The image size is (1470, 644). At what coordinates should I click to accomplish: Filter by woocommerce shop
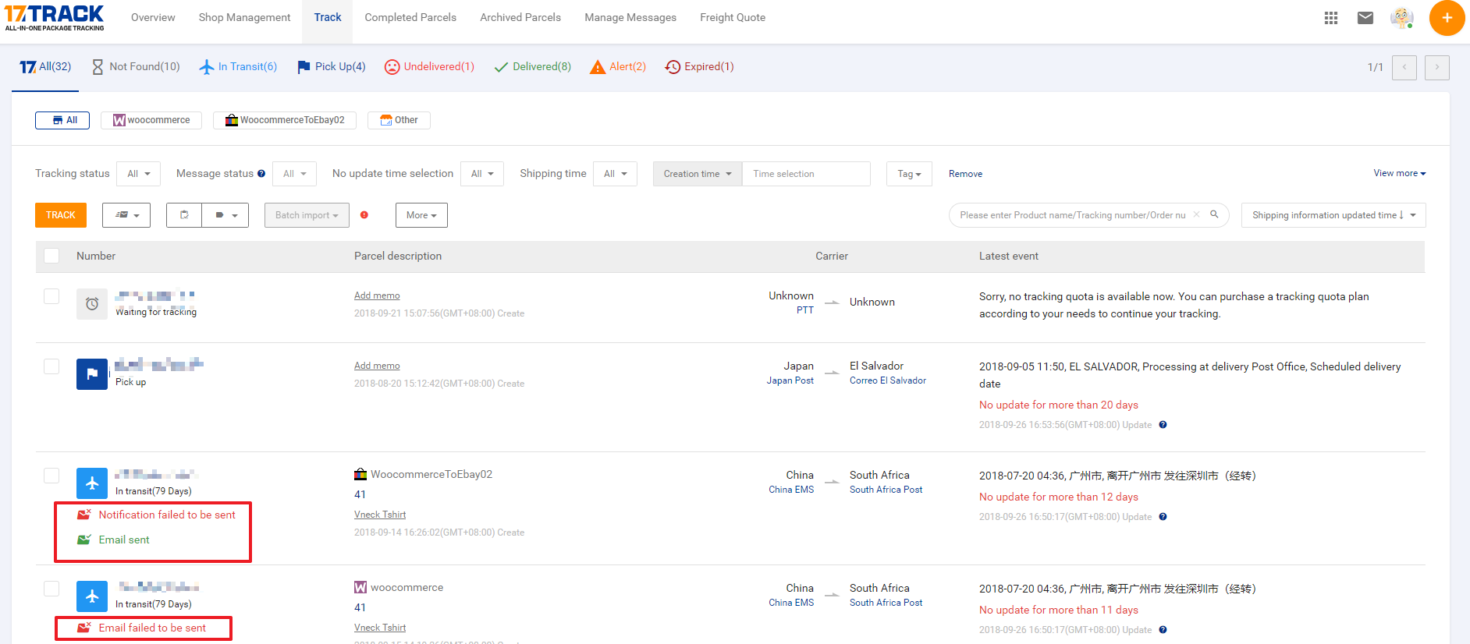[151, 120]
